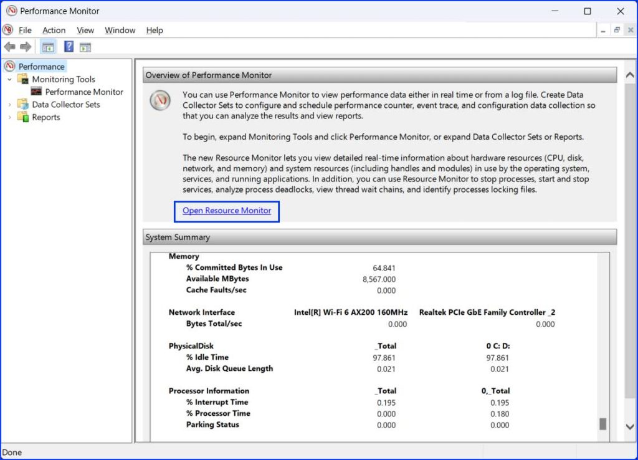Select Performance Monitor under Monitoring Tools
Viewport: 638px width, 460px height.
coord(84,92)
